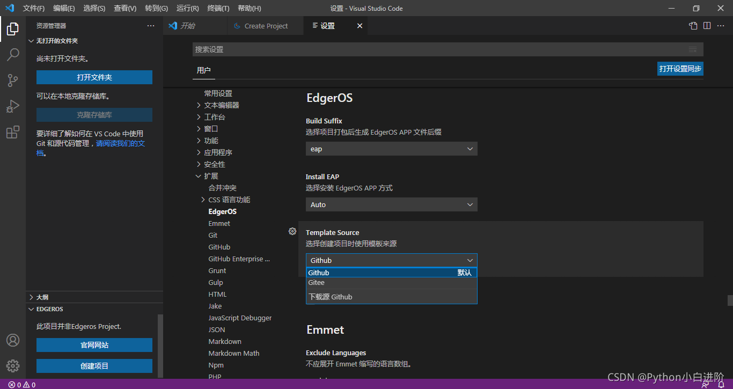Open the Explorer panel more actions ellipsis
This screenshot has width=733, height=389.
coord(151,26)
